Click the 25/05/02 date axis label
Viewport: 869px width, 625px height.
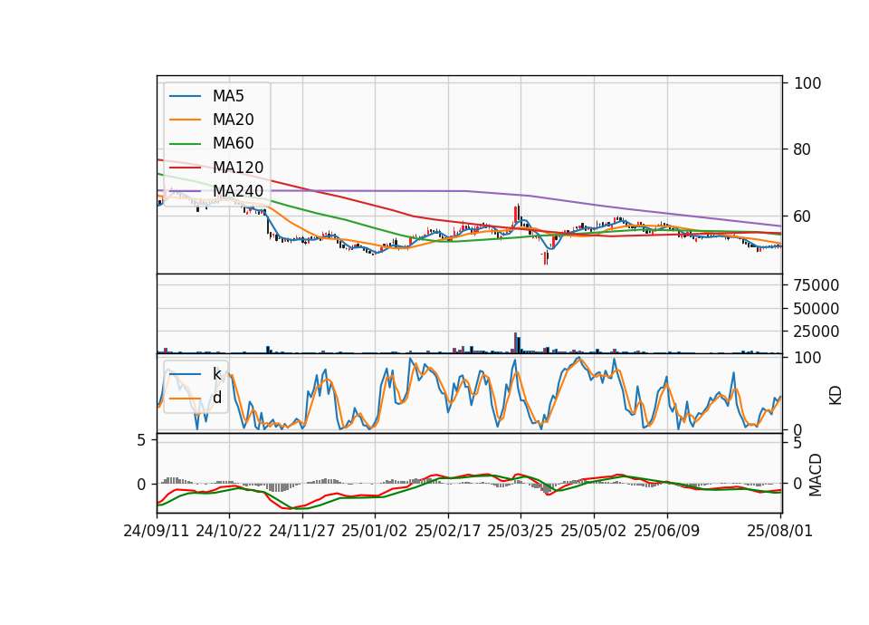(x=594, y=531)
